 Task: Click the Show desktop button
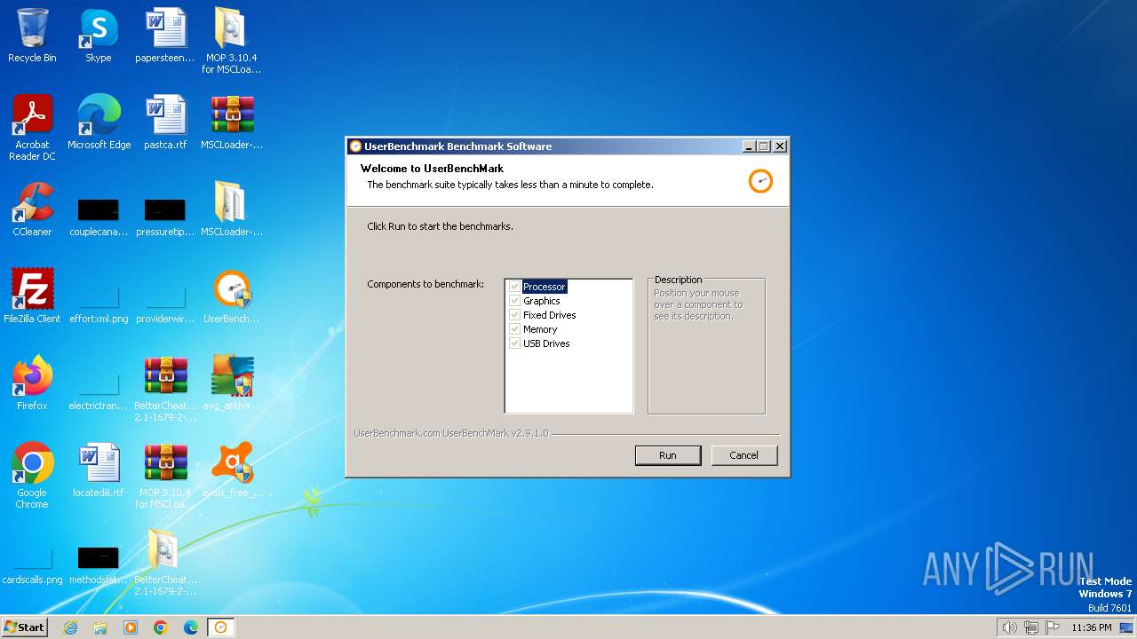[x=1127, y=627]
